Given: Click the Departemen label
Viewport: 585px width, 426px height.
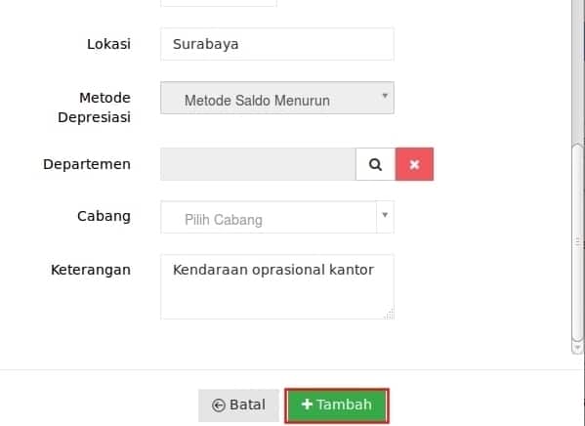Looking at the screenshot, I should coord(87,164).
